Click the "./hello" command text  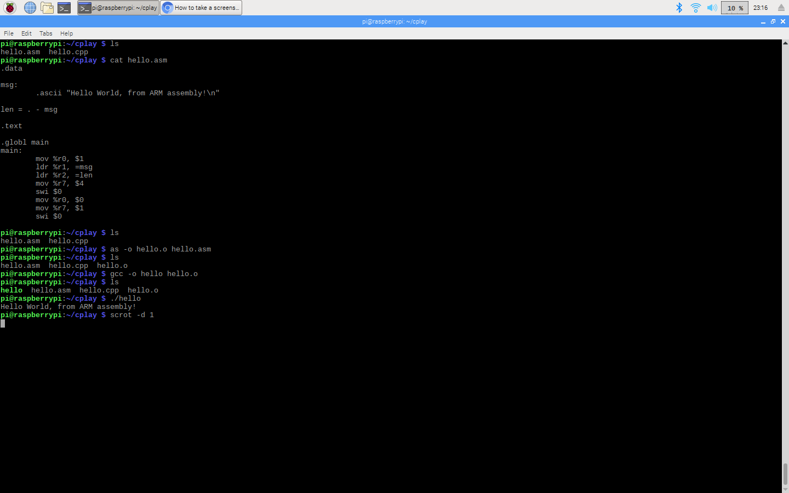(125, 299)
